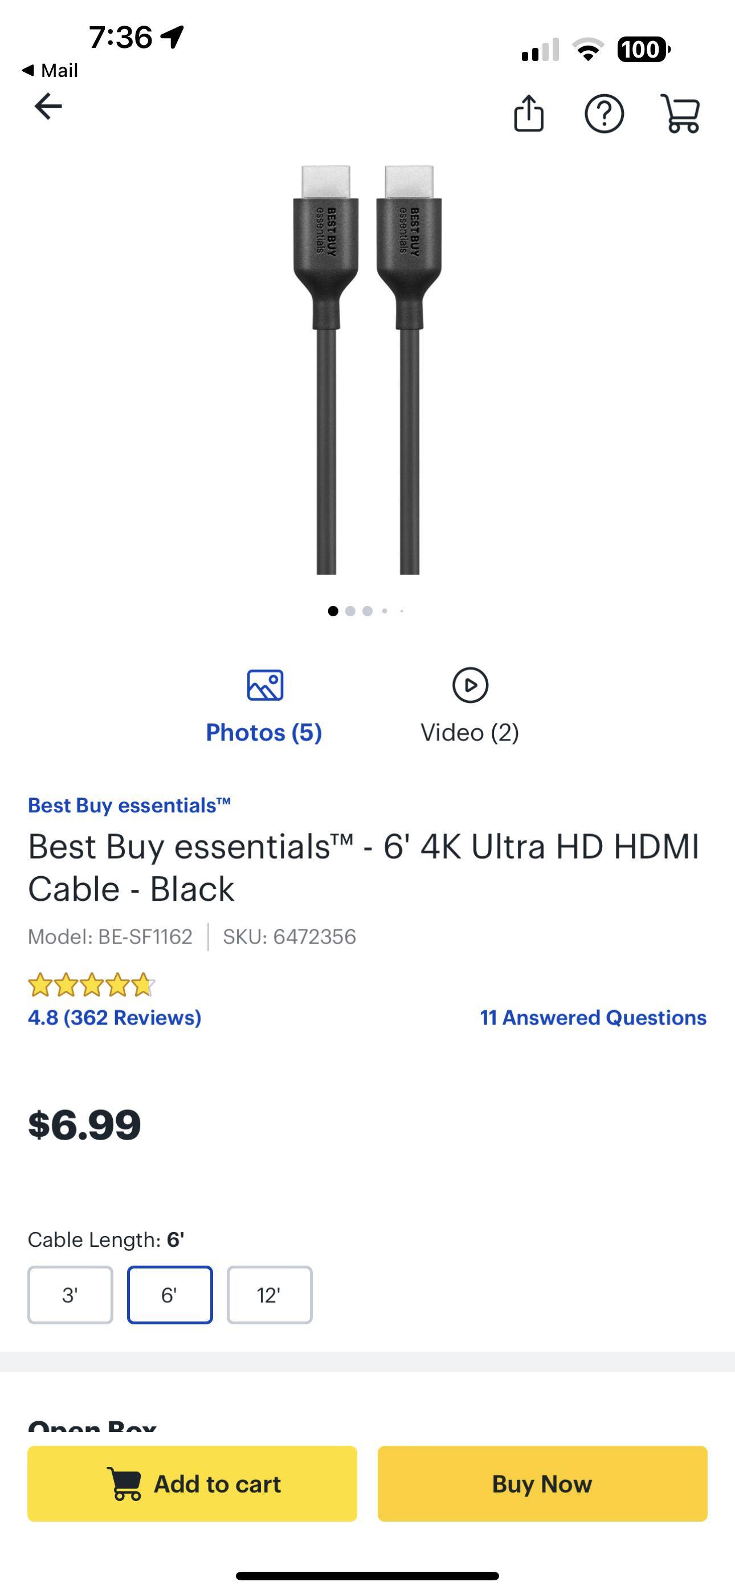The image size is (735, 1594).
Task: Tap the Photos gallery icon
Action: [265, 685]
